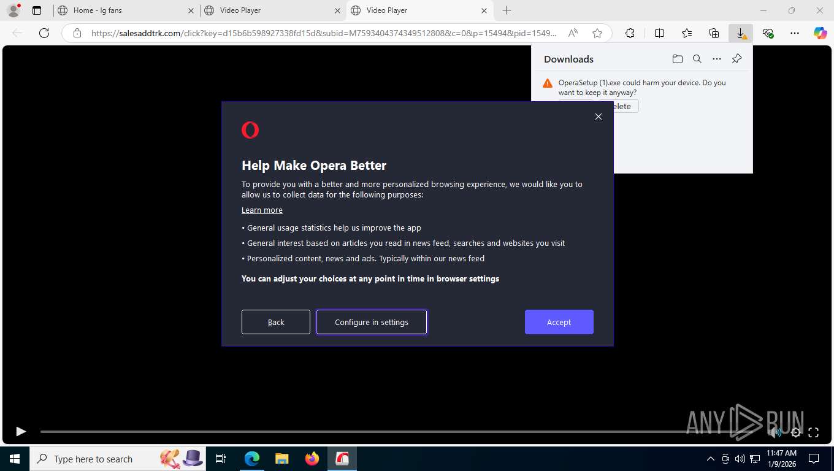The height and width of the screenshot is (471, 834).
Task: Click the red installer app on taskbar
Action: click(342, 459)
